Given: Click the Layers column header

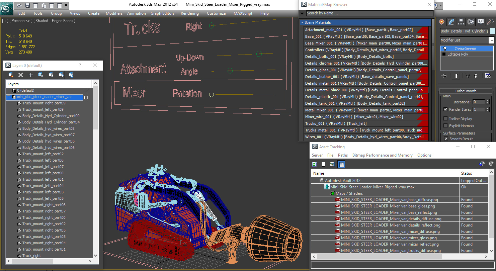Looking at the screenshot, I should (x=45, y=84).
